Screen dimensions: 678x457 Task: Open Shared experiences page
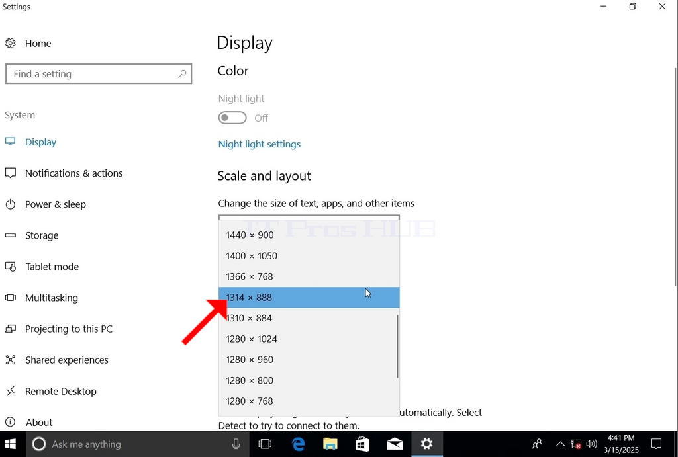[67, 360]
